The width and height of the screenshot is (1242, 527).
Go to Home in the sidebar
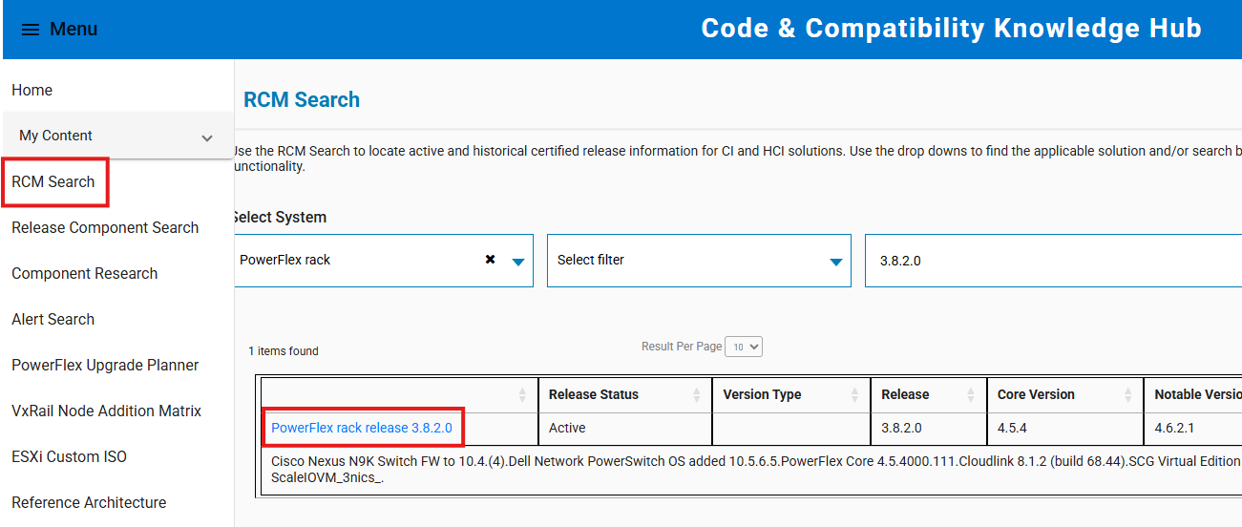(x=32, y=90)
